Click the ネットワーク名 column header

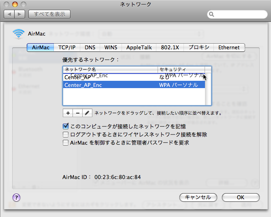point(110,70)
